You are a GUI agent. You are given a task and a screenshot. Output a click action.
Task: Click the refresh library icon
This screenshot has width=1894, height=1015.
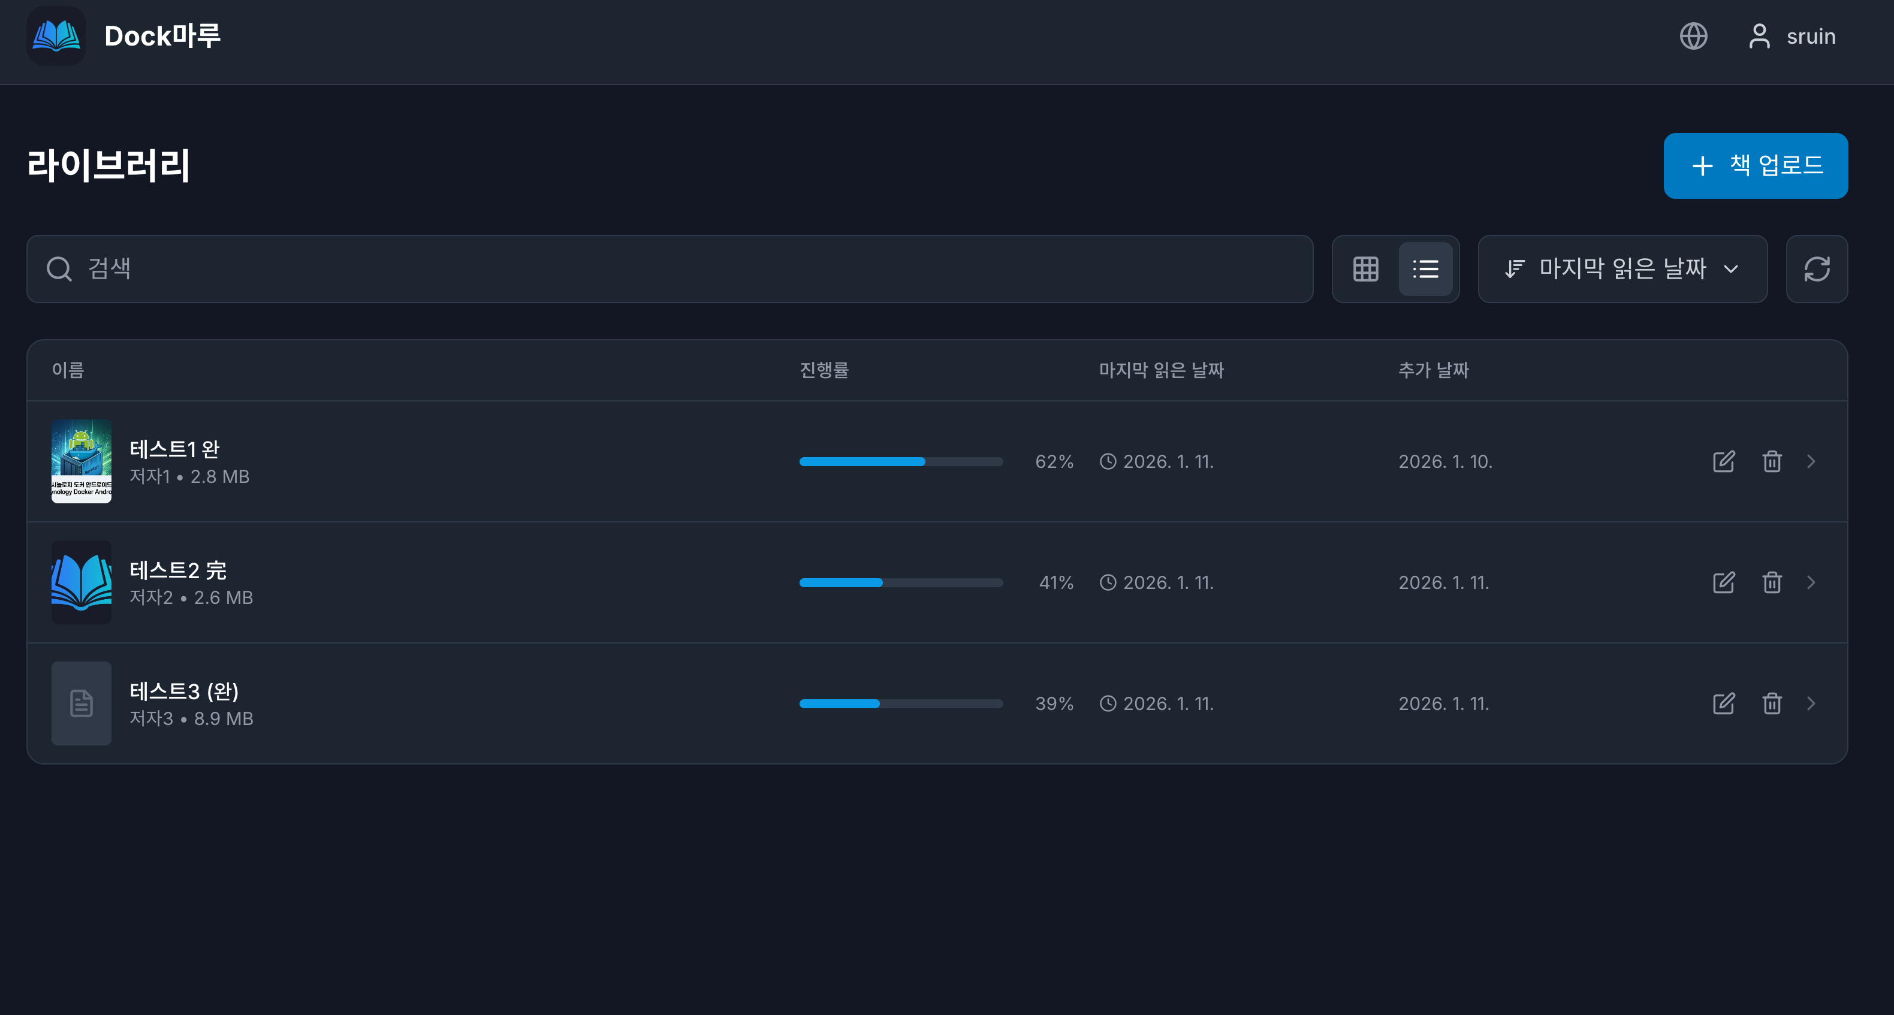[x=1816, y=269]
